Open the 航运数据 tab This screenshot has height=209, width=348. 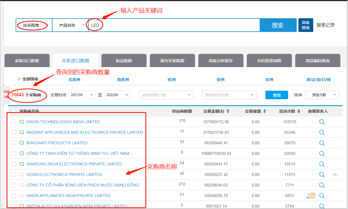tap(124, 61)
